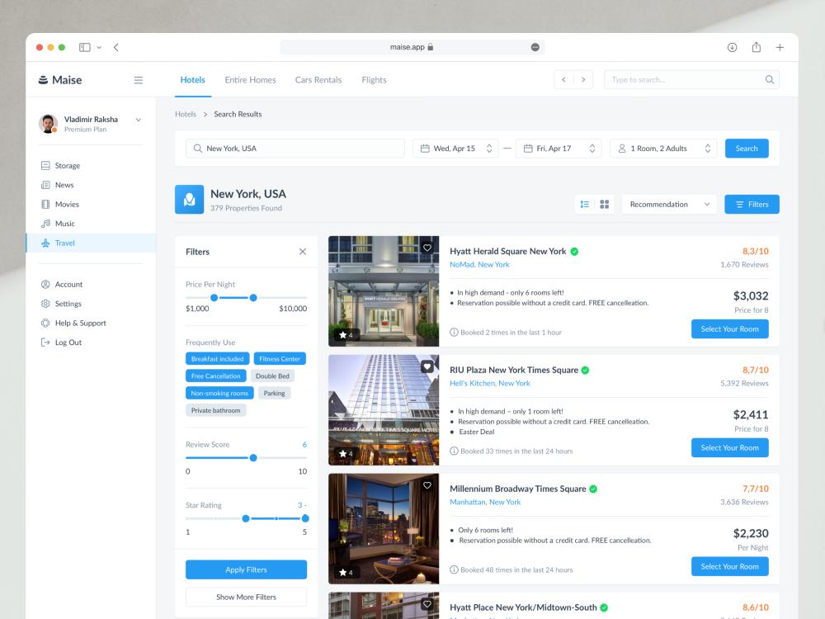Click the search magnifier icon in top search
This screenshot has height=619, width=825.
(769, 79)
